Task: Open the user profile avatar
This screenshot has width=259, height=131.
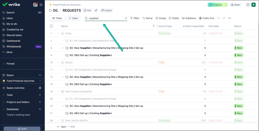Action: click(35, 5)
